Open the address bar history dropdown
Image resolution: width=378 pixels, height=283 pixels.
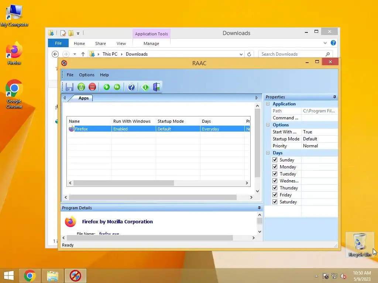241,55
